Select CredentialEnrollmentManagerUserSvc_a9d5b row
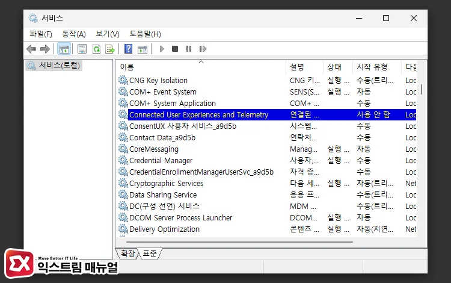 (x=267, y=172)
